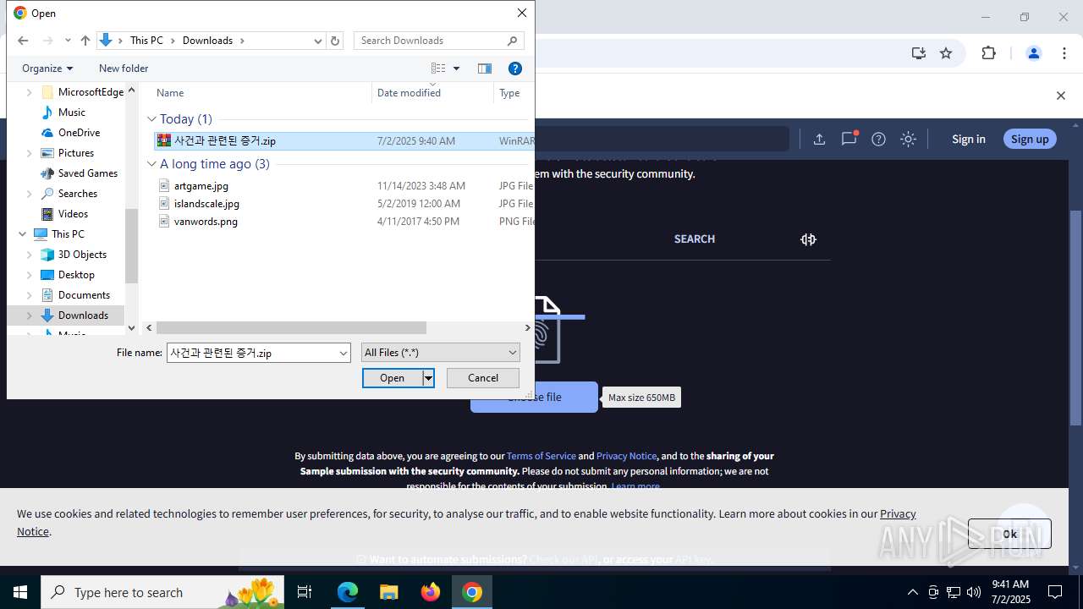
Task: Select Downloads in navigation tree
Action: pyautogui.click(x=83, y=315)
